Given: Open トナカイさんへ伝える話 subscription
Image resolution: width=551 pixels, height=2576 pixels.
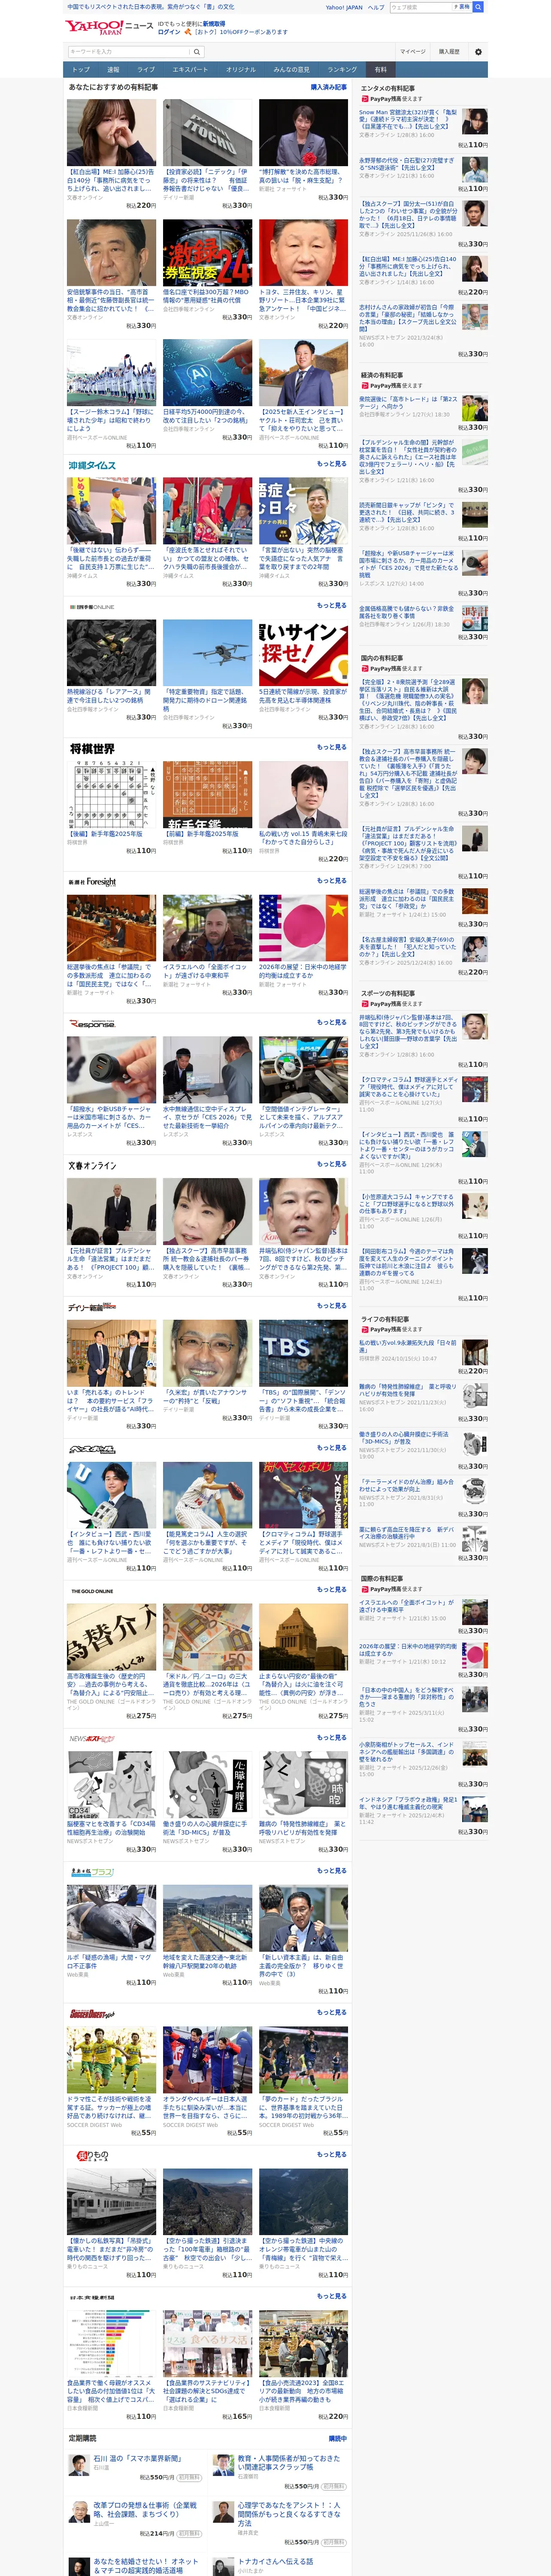Looking at the screenshot, I should click(x=275, y=2562).
